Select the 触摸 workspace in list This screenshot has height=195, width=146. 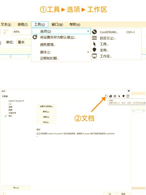pos(11,110)
